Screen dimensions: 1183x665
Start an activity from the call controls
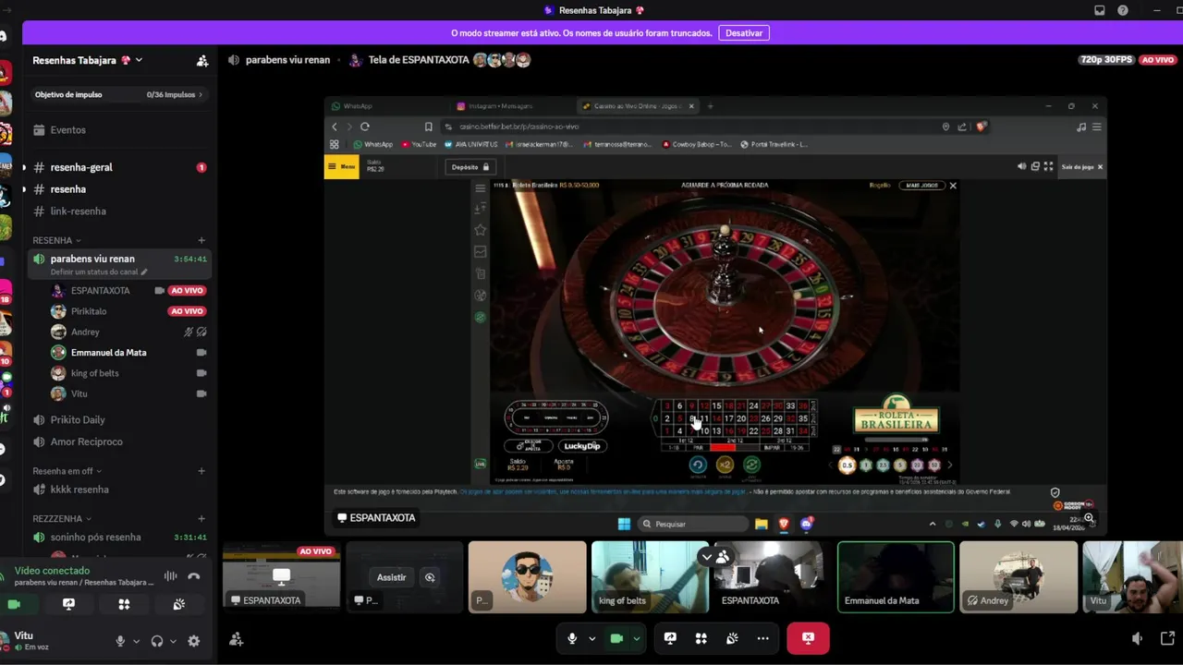[701, 638]
